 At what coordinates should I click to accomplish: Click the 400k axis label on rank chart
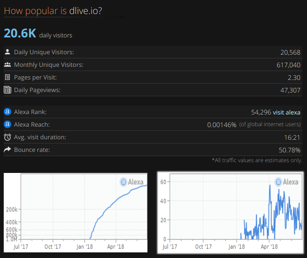[12, 222]
